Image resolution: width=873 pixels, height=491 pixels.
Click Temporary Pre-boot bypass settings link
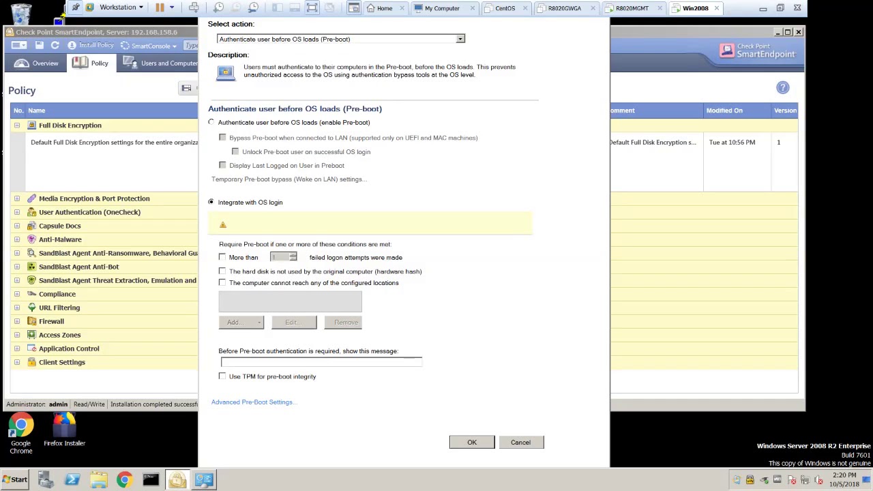click(289, 179)
